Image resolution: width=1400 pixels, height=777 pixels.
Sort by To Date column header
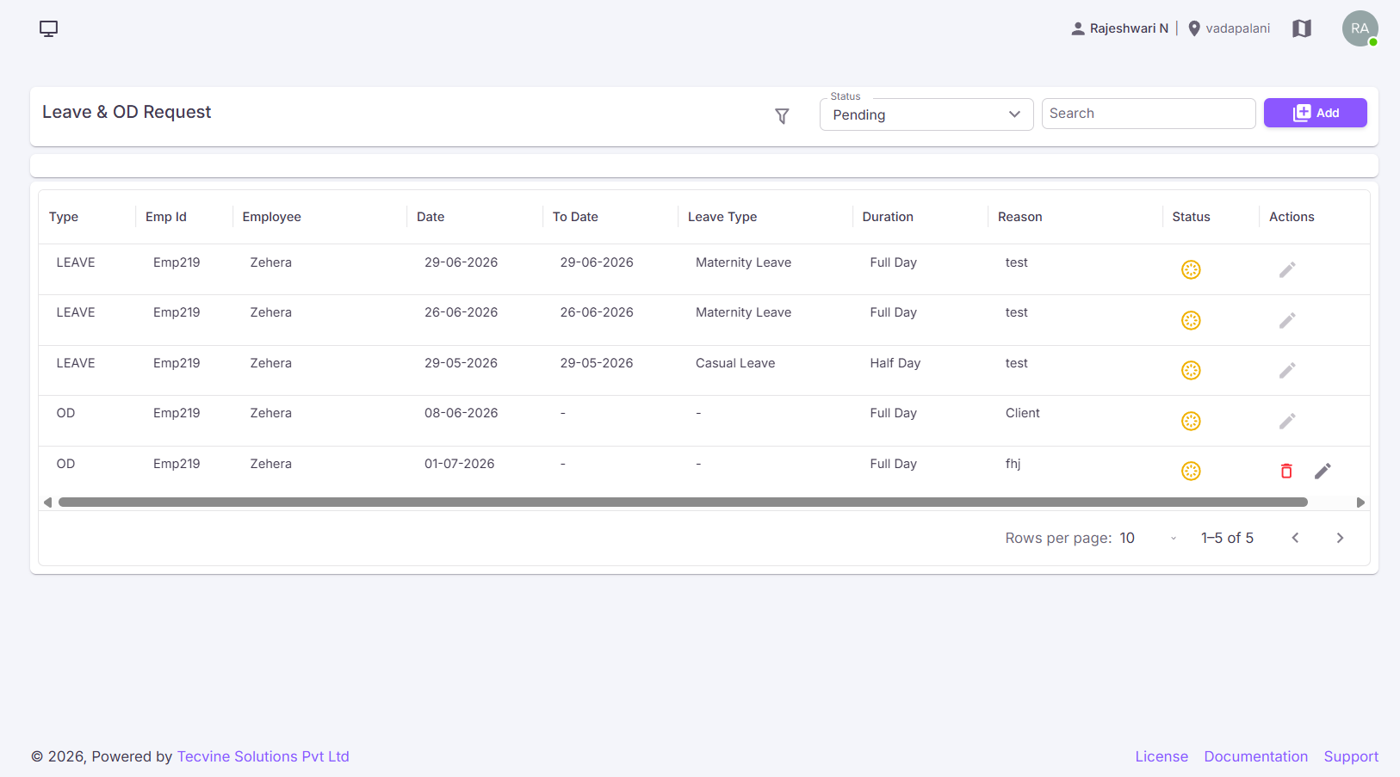(x=575, y=217)
